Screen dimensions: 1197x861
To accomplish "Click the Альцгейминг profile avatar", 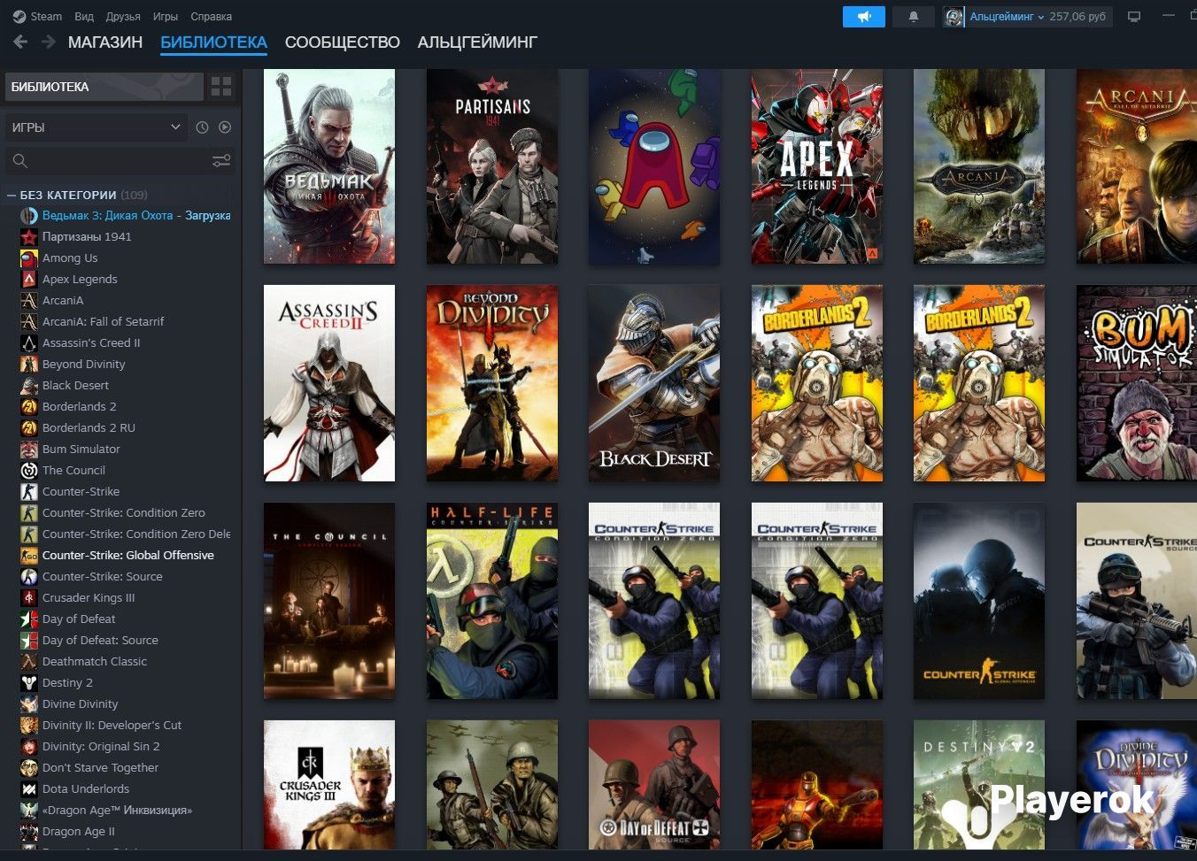I will click(x=954, y=17).
